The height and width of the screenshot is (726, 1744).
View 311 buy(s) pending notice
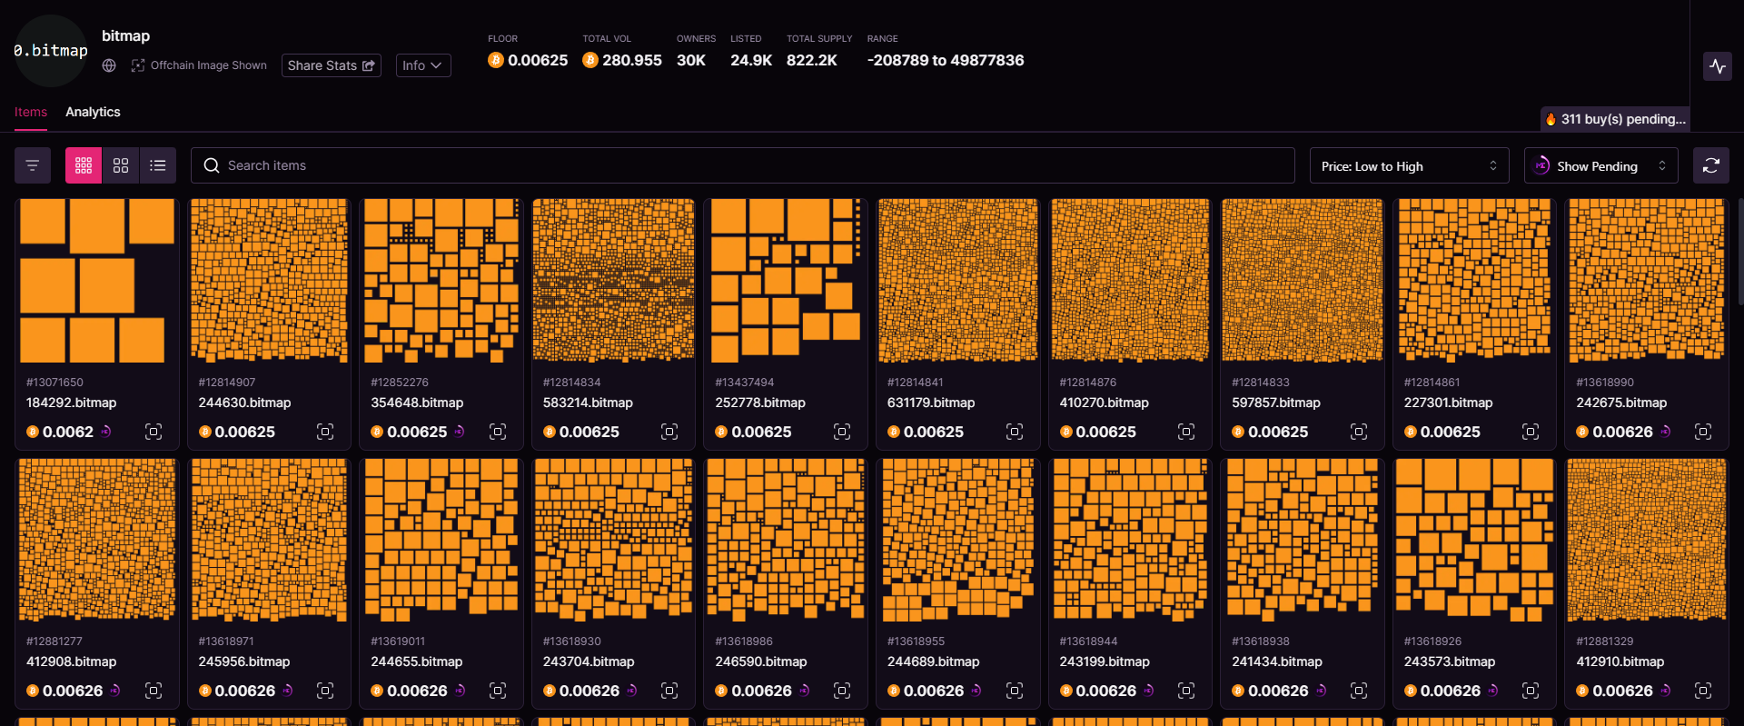pyautogui.click(x=1616, y=119)
